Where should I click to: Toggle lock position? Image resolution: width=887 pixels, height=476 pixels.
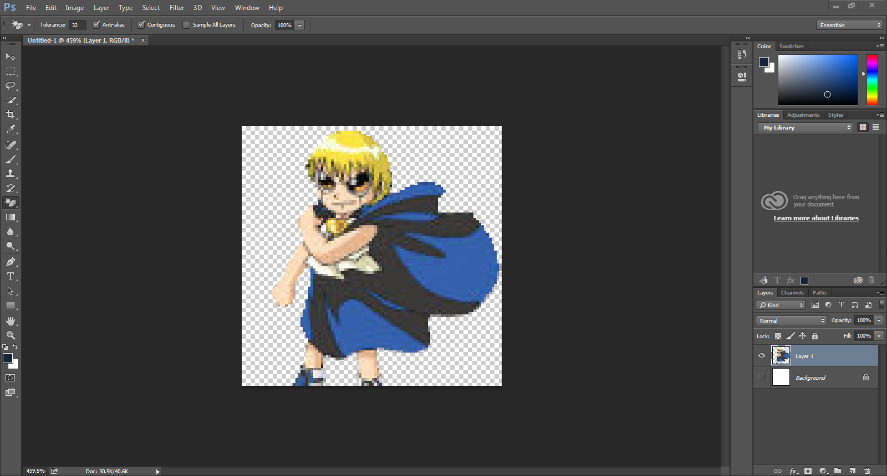[x=802, y=336]
